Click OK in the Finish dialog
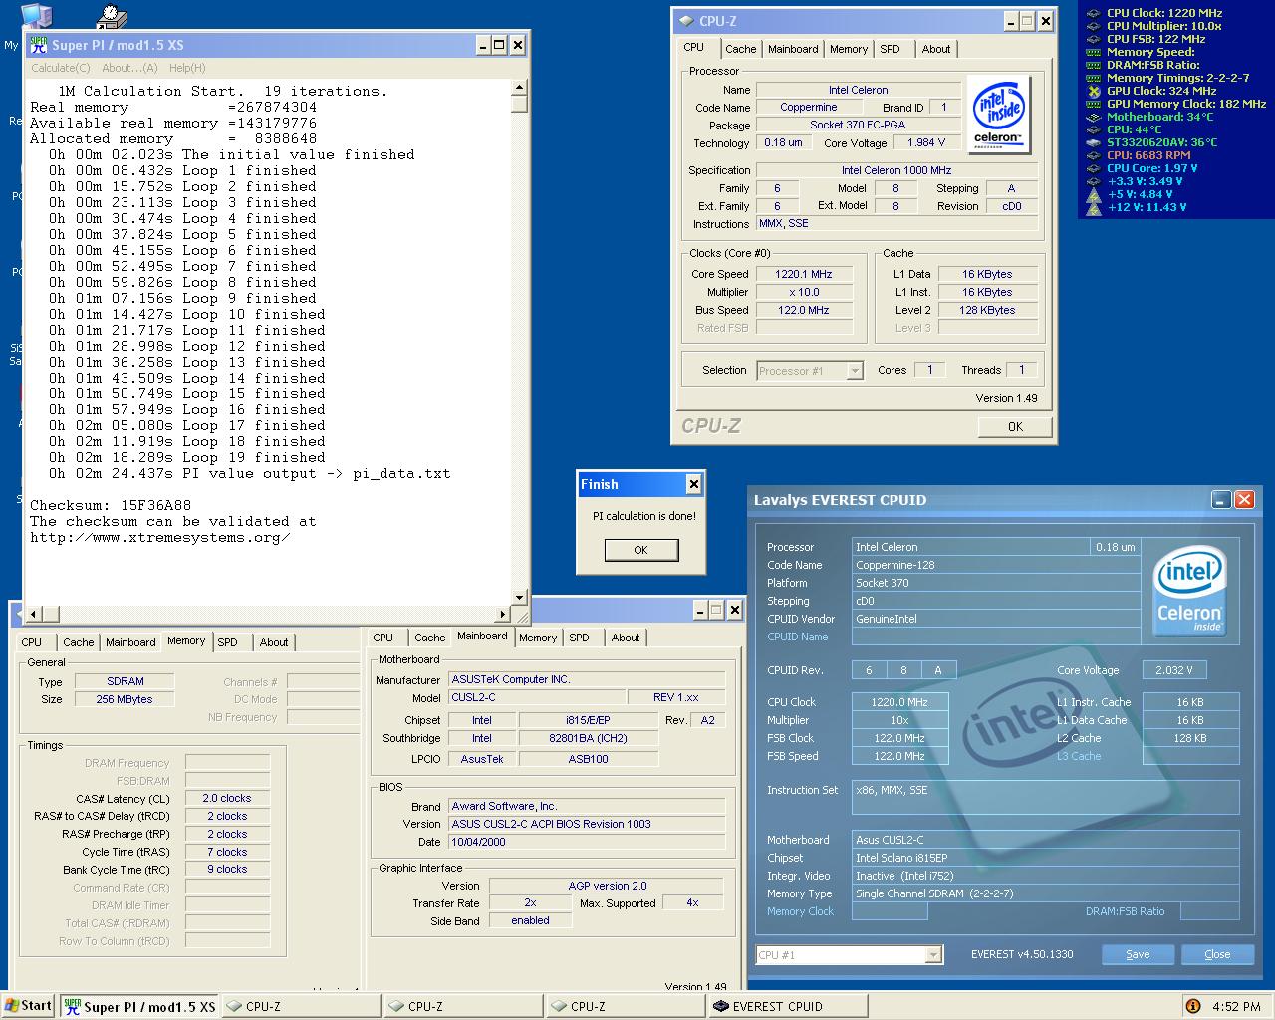Screen dimensions: 1275x1020 [x=641, y=550]
